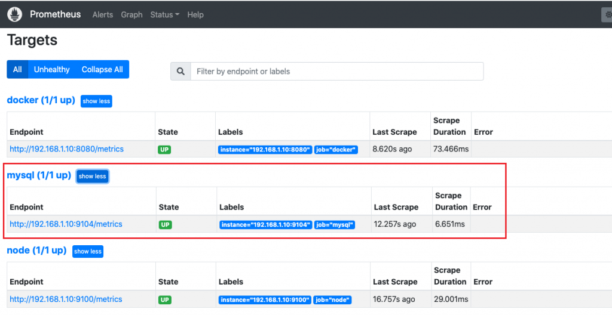Open endpoint http://192.168.1.10:8080/metrics

click(x=67, y=149)
